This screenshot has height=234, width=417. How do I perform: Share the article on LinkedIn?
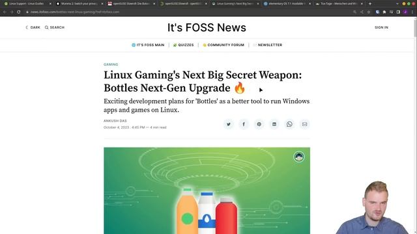[274, 124]
